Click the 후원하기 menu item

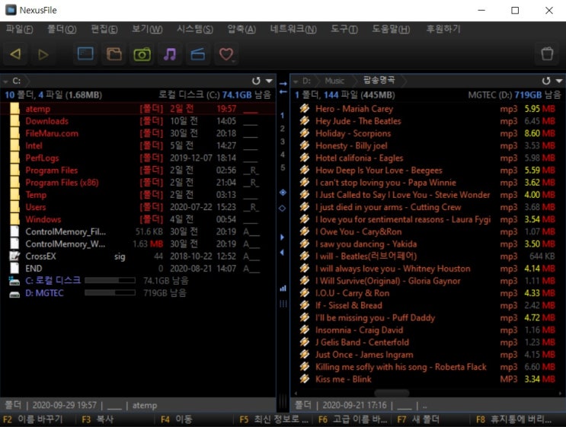[x=443, y=29]
